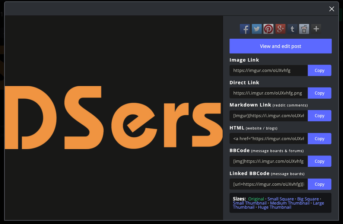Copy the Linked BBCode snippet

point(320,184)
